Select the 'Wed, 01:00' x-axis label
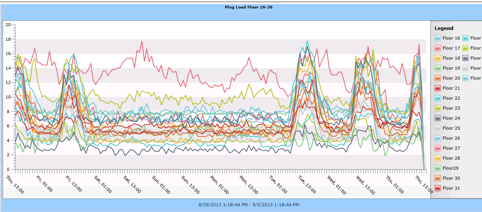This screenshot has width=482, height=212. 337,184
